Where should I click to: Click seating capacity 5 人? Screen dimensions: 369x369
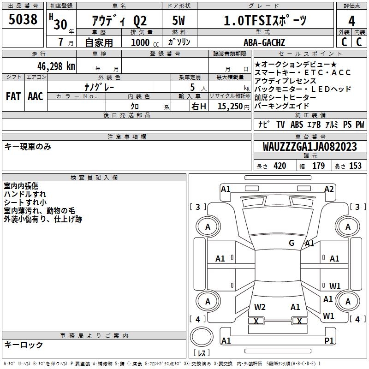(x=198, y=87)
